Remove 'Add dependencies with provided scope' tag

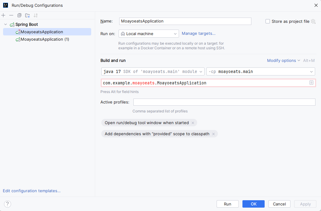213,134
